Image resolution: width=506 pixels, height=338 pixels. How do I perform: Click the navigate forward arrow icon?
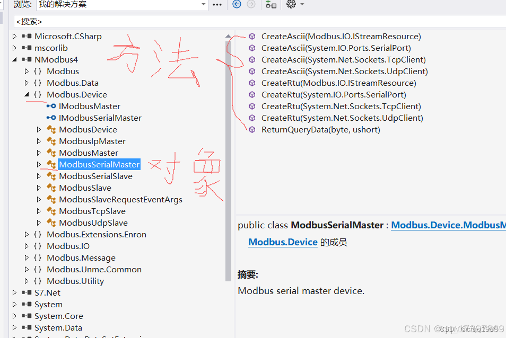click(251, 5)
